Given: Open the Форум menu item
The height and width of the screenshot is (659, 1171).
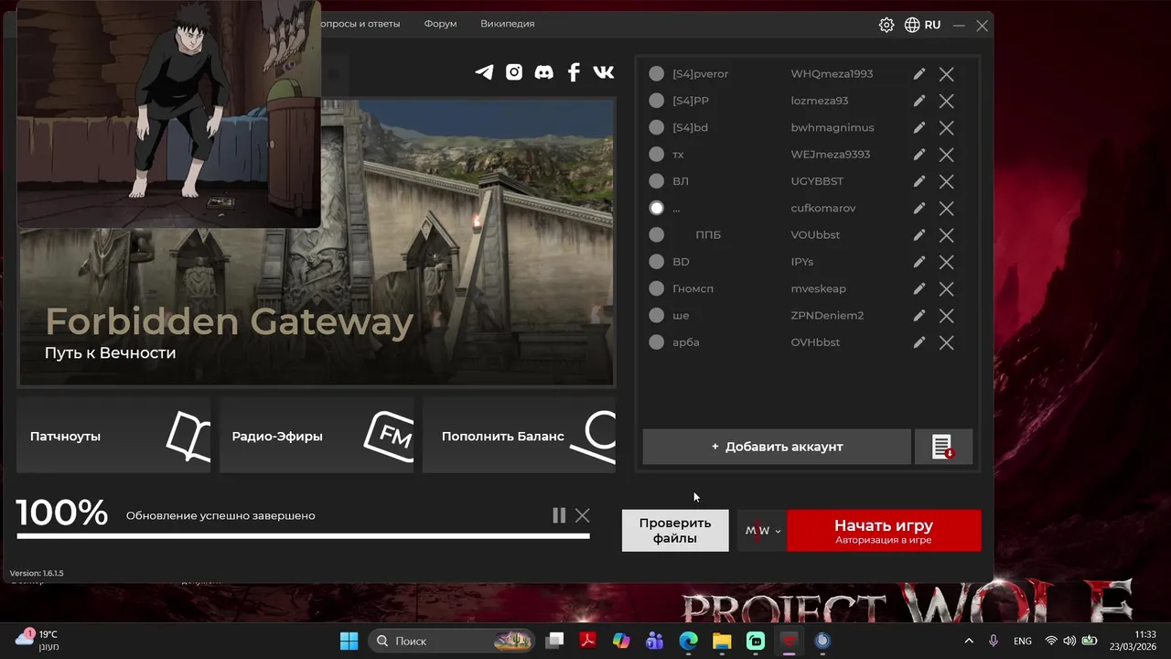Looking at the screenshot, I should (440, 24).
